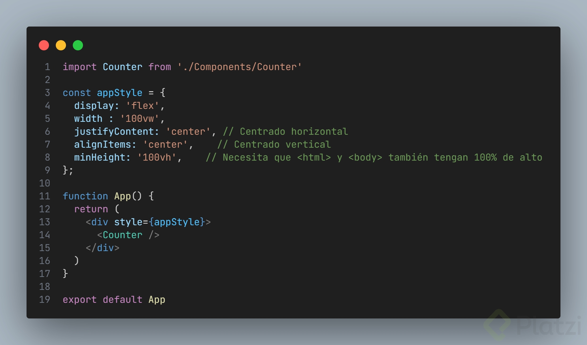Viewport: 587px width, 345px height.
Task: Click the 'export default App' statement
Action: pyautogui.click(x=114, y=300)
